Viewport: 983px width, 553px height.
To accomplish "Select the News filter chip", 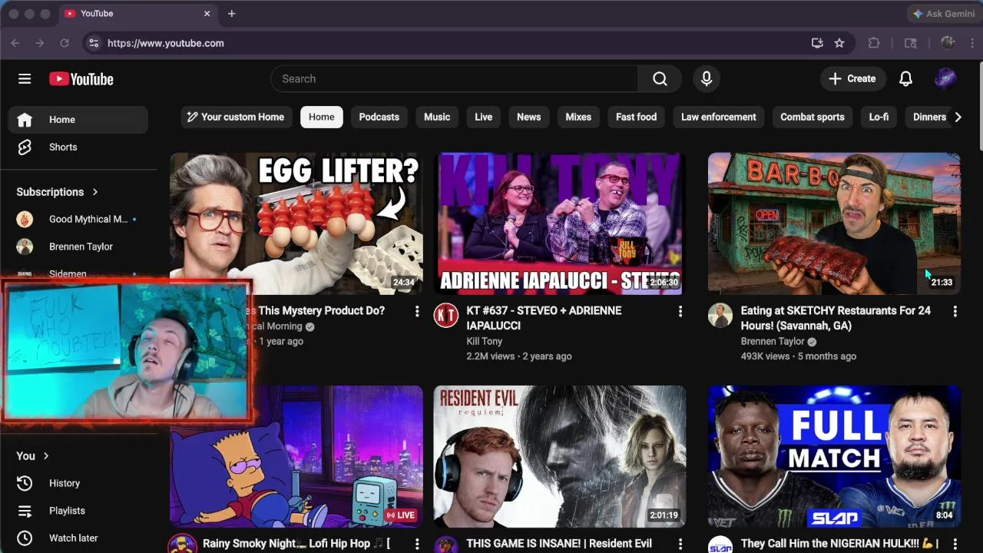I will (529, 117).
